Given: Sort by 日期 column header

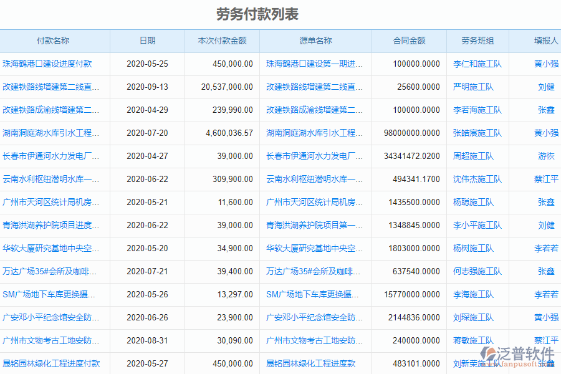Looking at the screenshot, I should tap(147, 41).
